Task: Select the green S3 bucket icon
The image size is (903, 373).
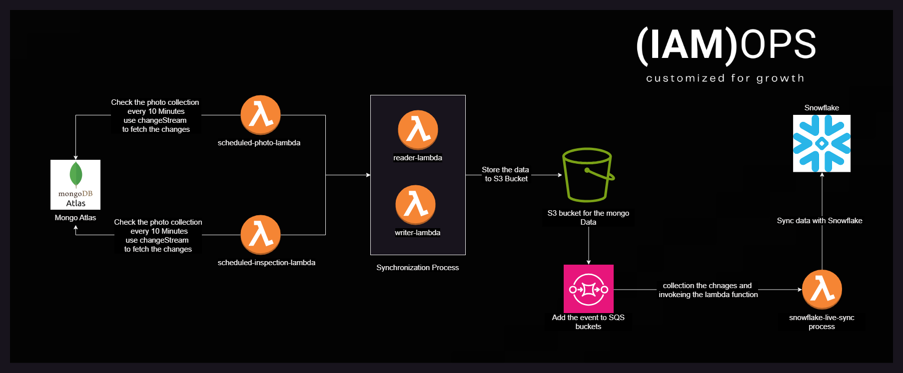Action: [588, 175]
